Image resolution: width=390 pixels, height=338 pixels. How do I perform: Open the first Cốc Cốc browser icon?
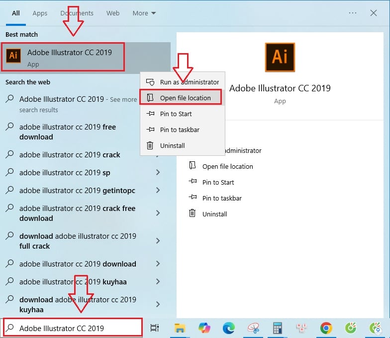point(351,328)
